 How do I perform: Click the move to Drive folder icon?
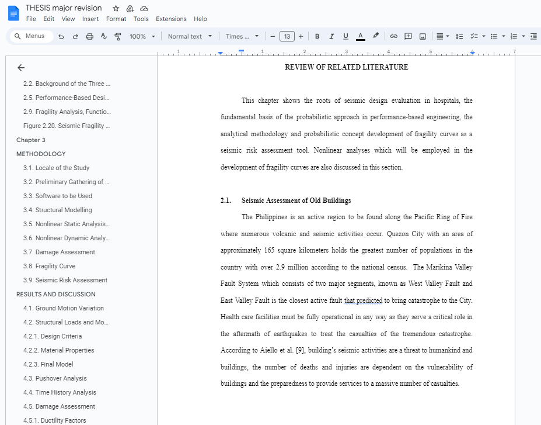(130, 8)
